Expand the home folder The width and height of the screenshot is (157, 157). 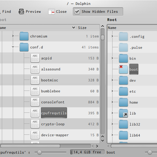[x=112, y=102]
